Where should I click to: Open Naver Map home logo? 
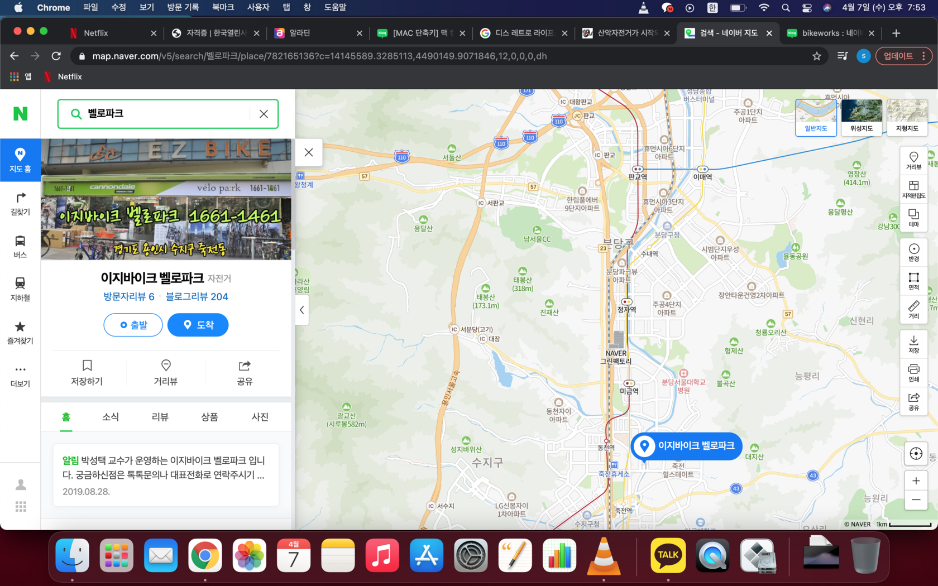20,114
